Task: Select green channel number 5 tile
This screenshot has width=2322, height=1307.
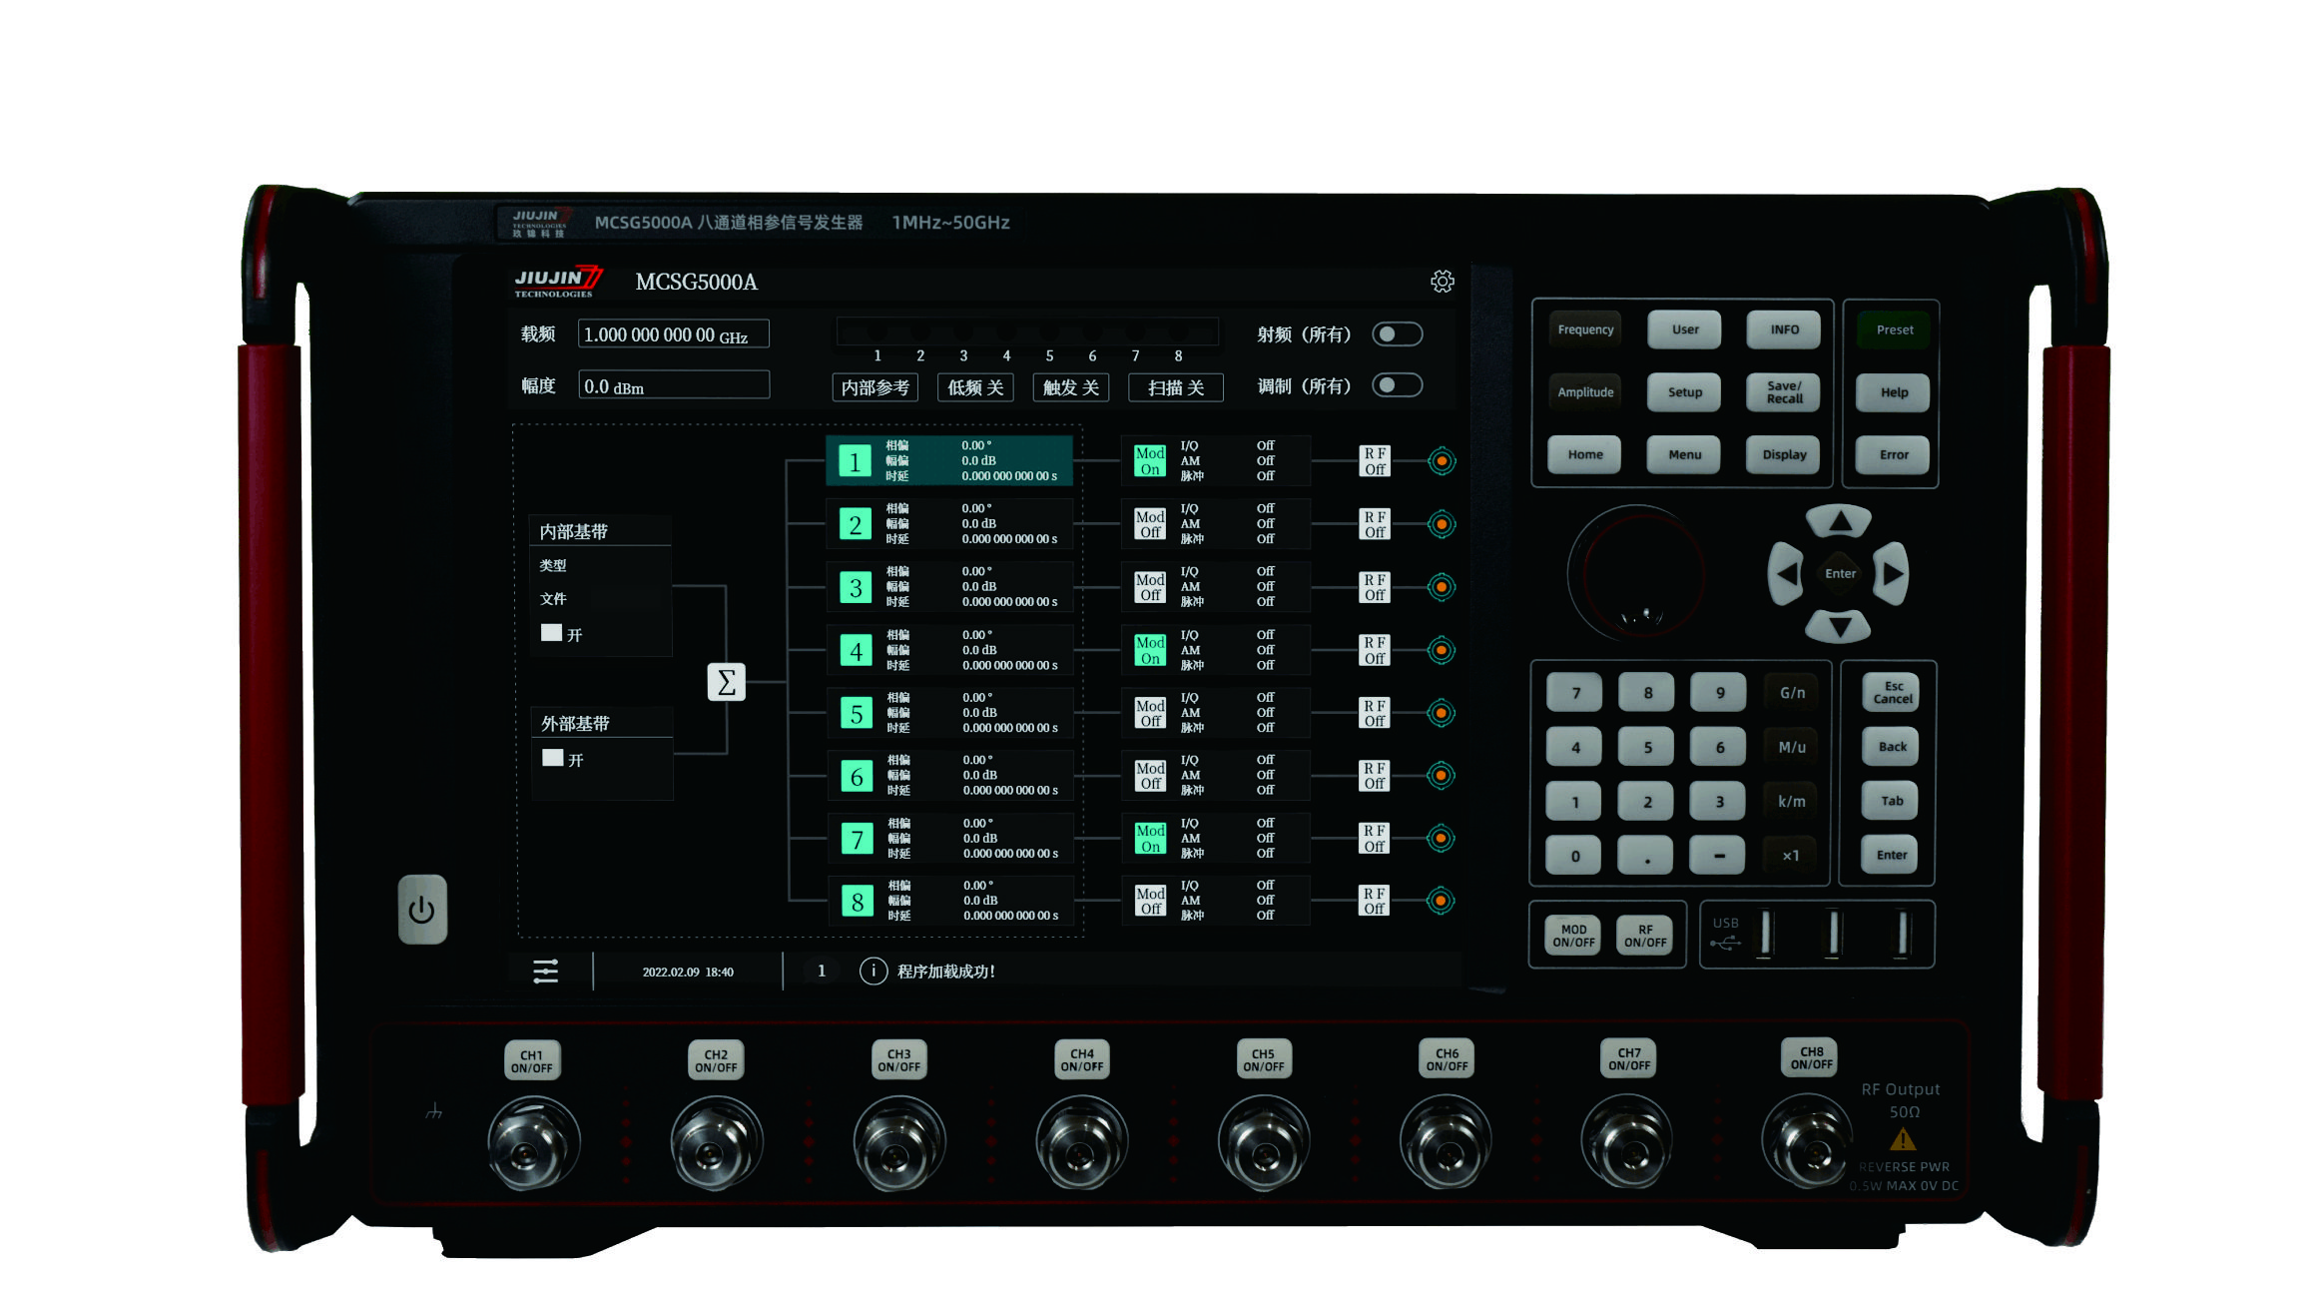Action: click(857, 713)
